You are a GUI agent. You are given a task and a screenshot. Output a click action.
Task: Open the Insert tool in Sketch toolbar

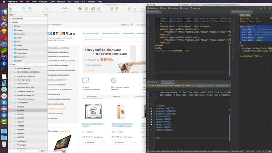click(x=11, y=8)
